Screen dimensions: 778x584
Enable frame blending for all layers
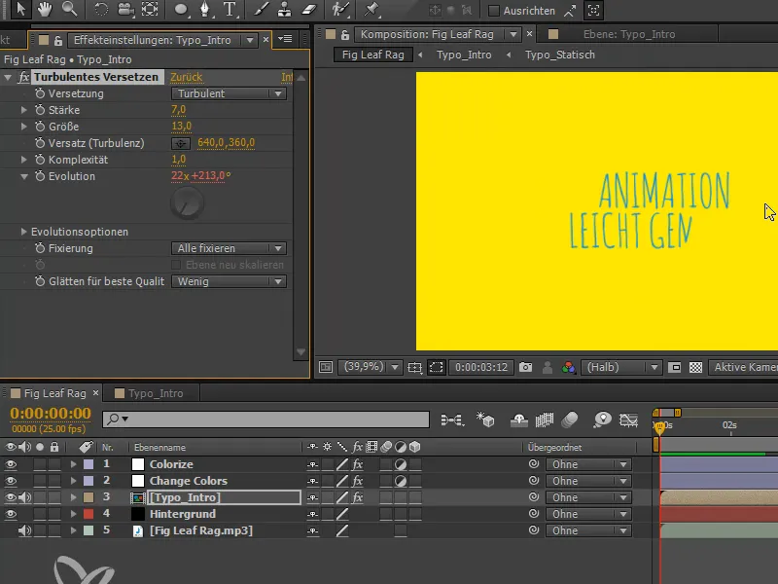coord(545,420)
